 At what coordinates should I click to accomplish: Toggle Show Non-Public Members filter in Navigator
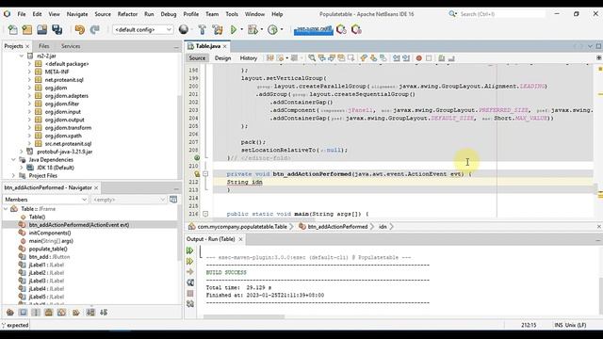(48, 313)
